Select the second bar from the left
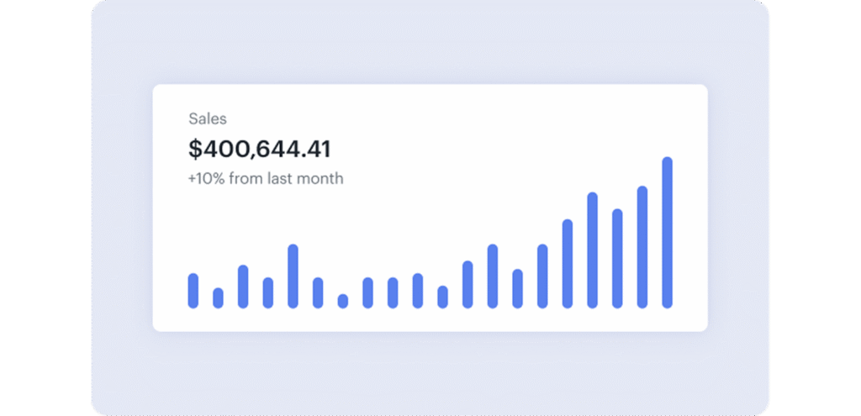This screenshot has width=861, height=416. (218, 298)
